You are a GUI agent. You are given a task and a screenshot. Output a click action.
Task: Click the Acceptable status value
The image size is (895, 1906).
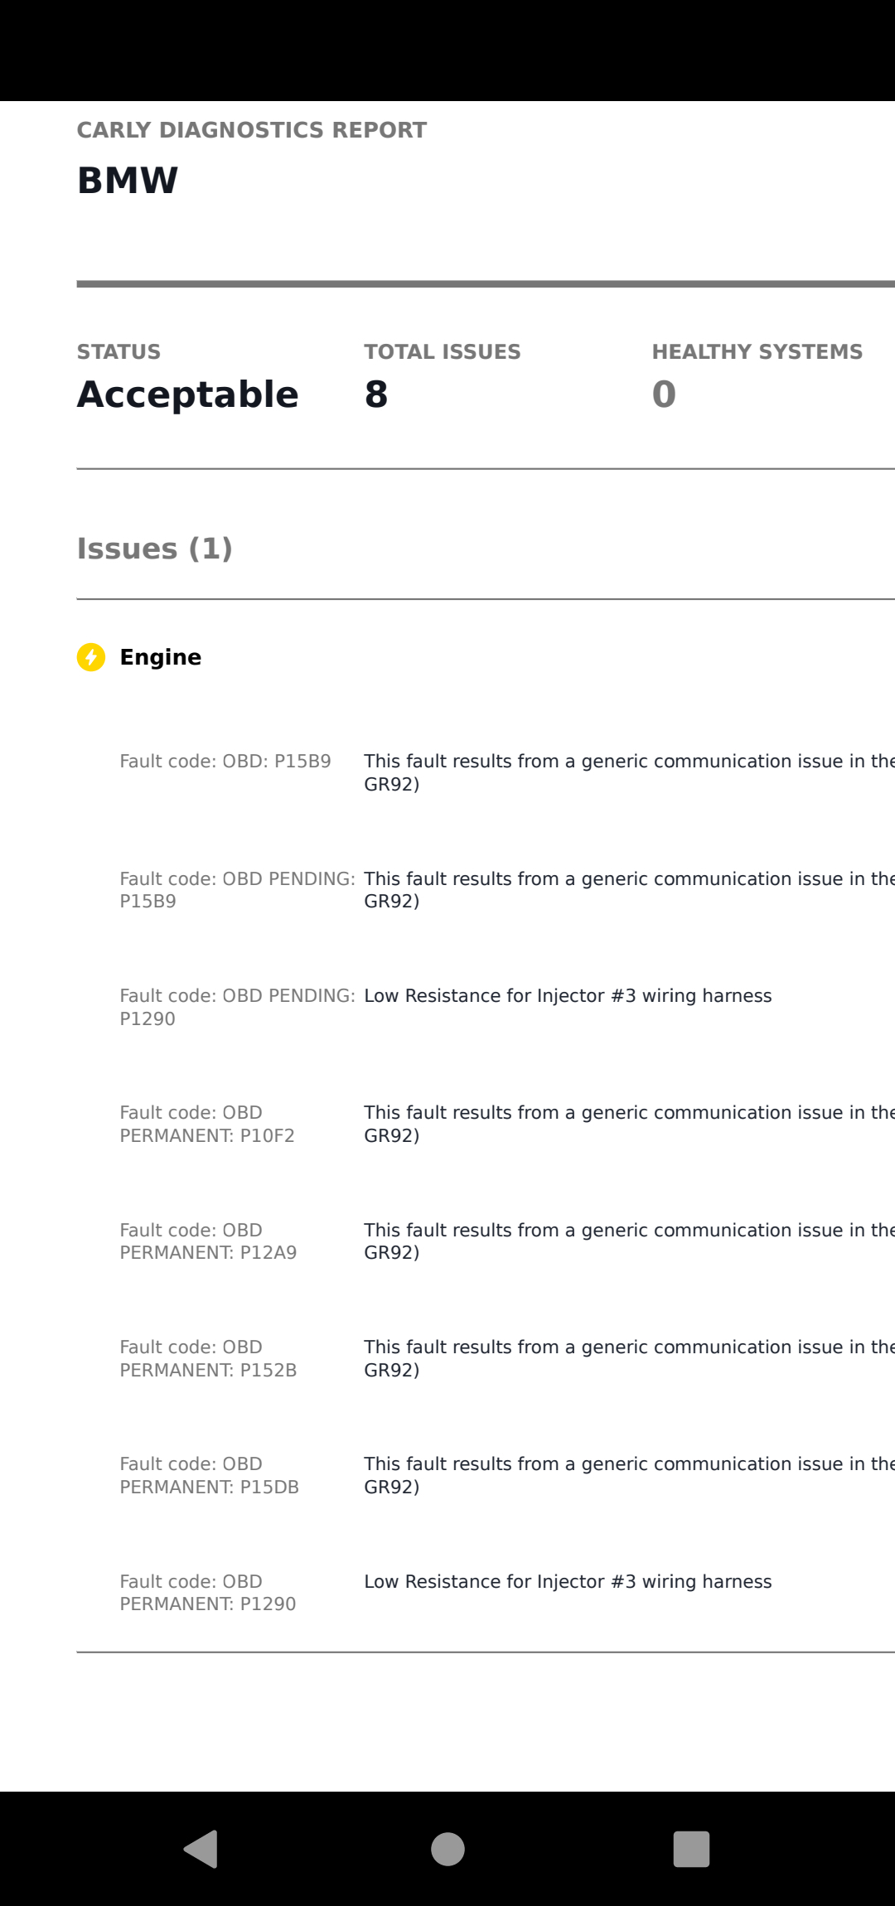point(187,394)
